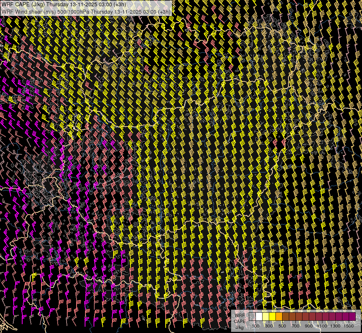The height and width of the screenshot is (333, 362).
Task: Click the orange swatch in the CAPE legend
Action: 279,317
